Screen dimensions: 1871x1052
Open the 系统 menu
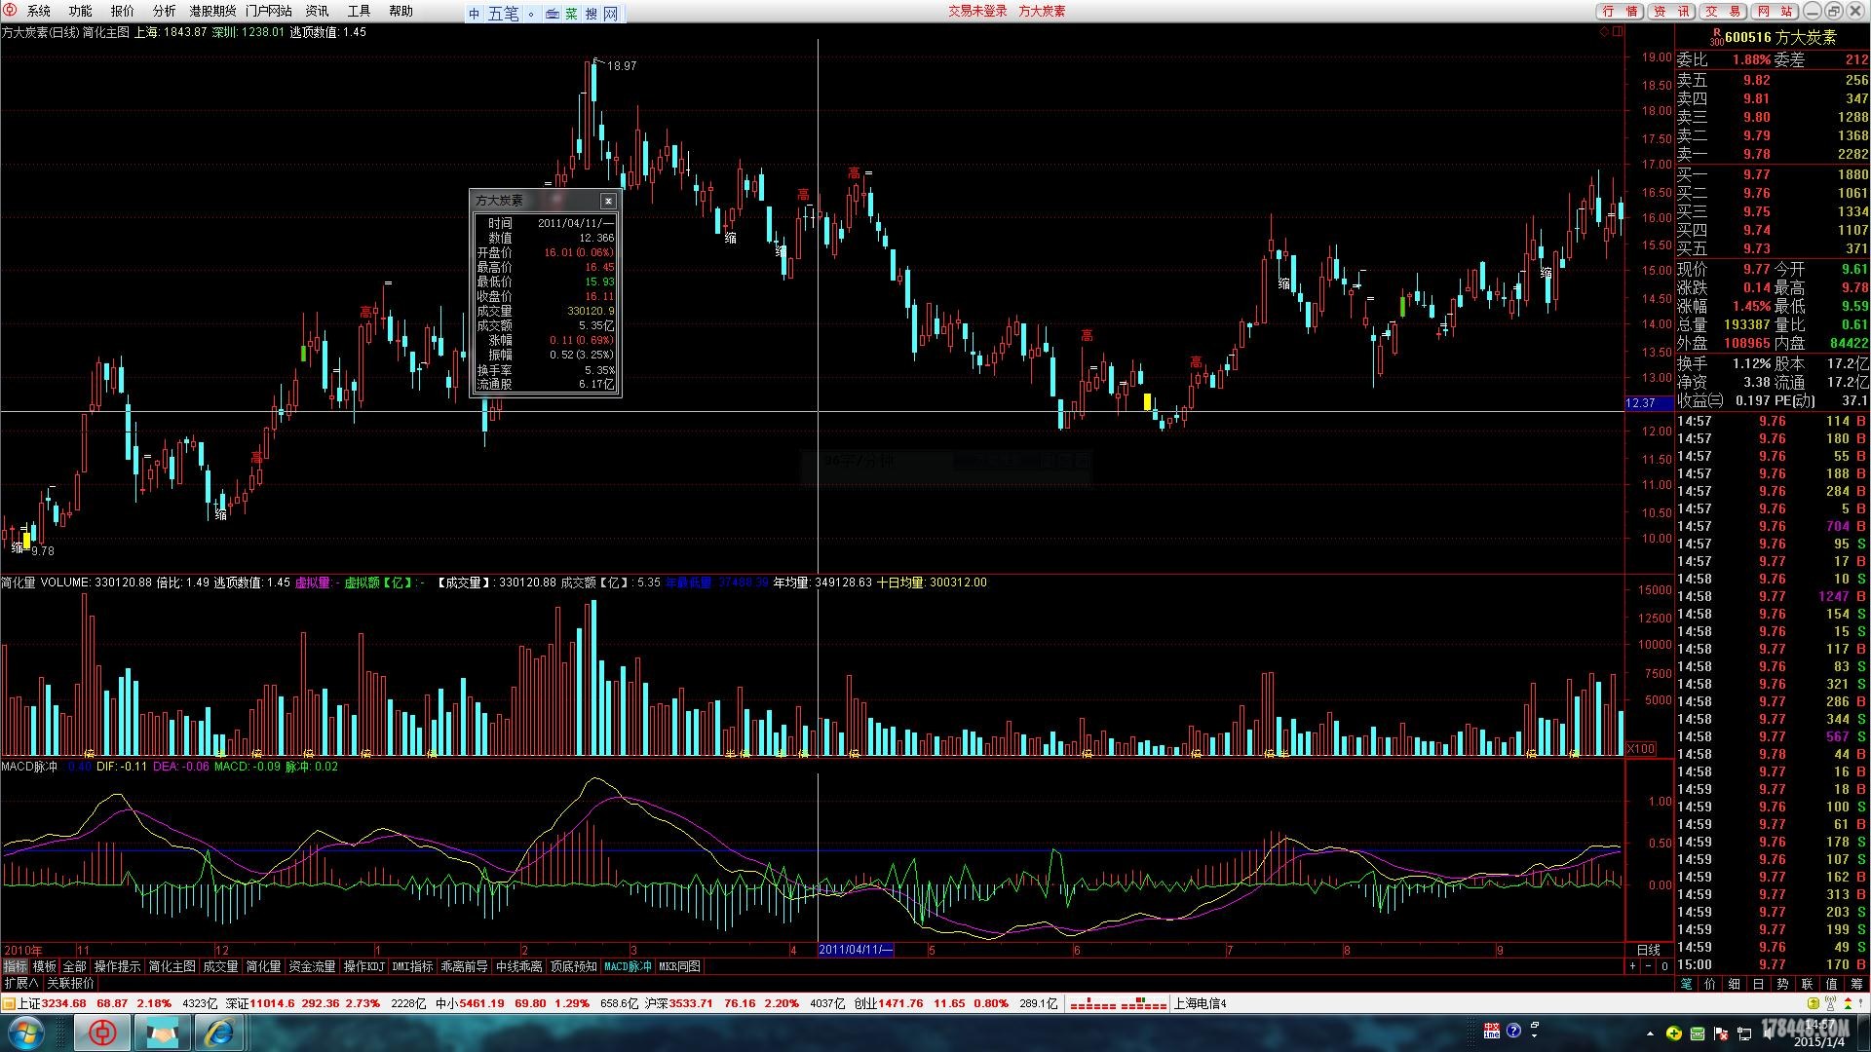(x=39, y=11)
